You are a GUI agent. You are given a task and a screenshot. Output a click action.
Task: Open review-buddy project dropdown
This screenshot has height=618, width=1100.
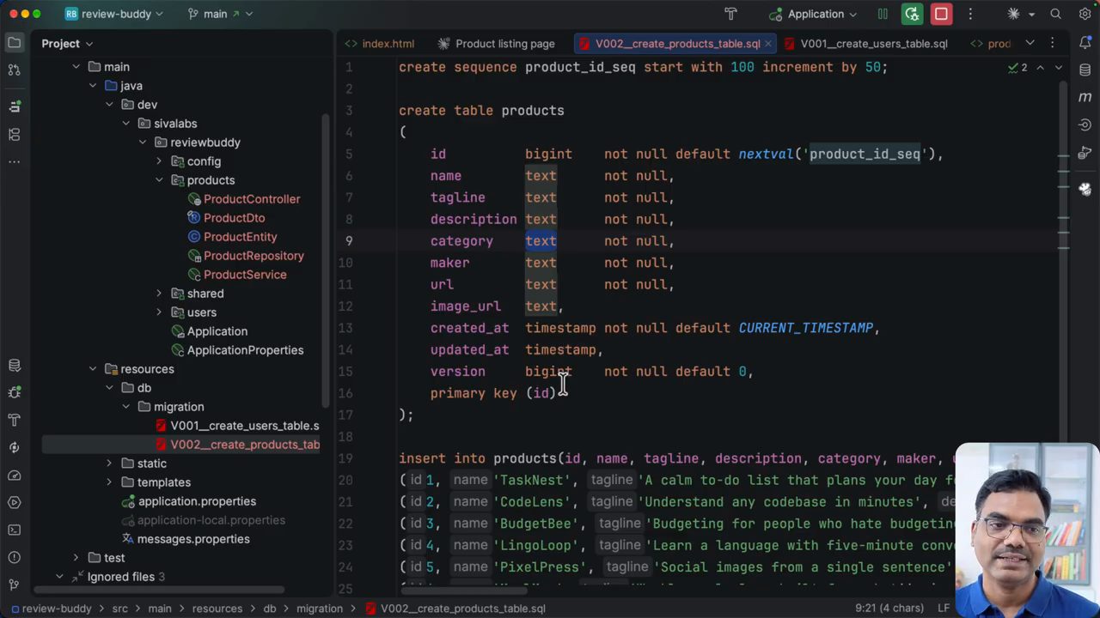tap(113, 14)
